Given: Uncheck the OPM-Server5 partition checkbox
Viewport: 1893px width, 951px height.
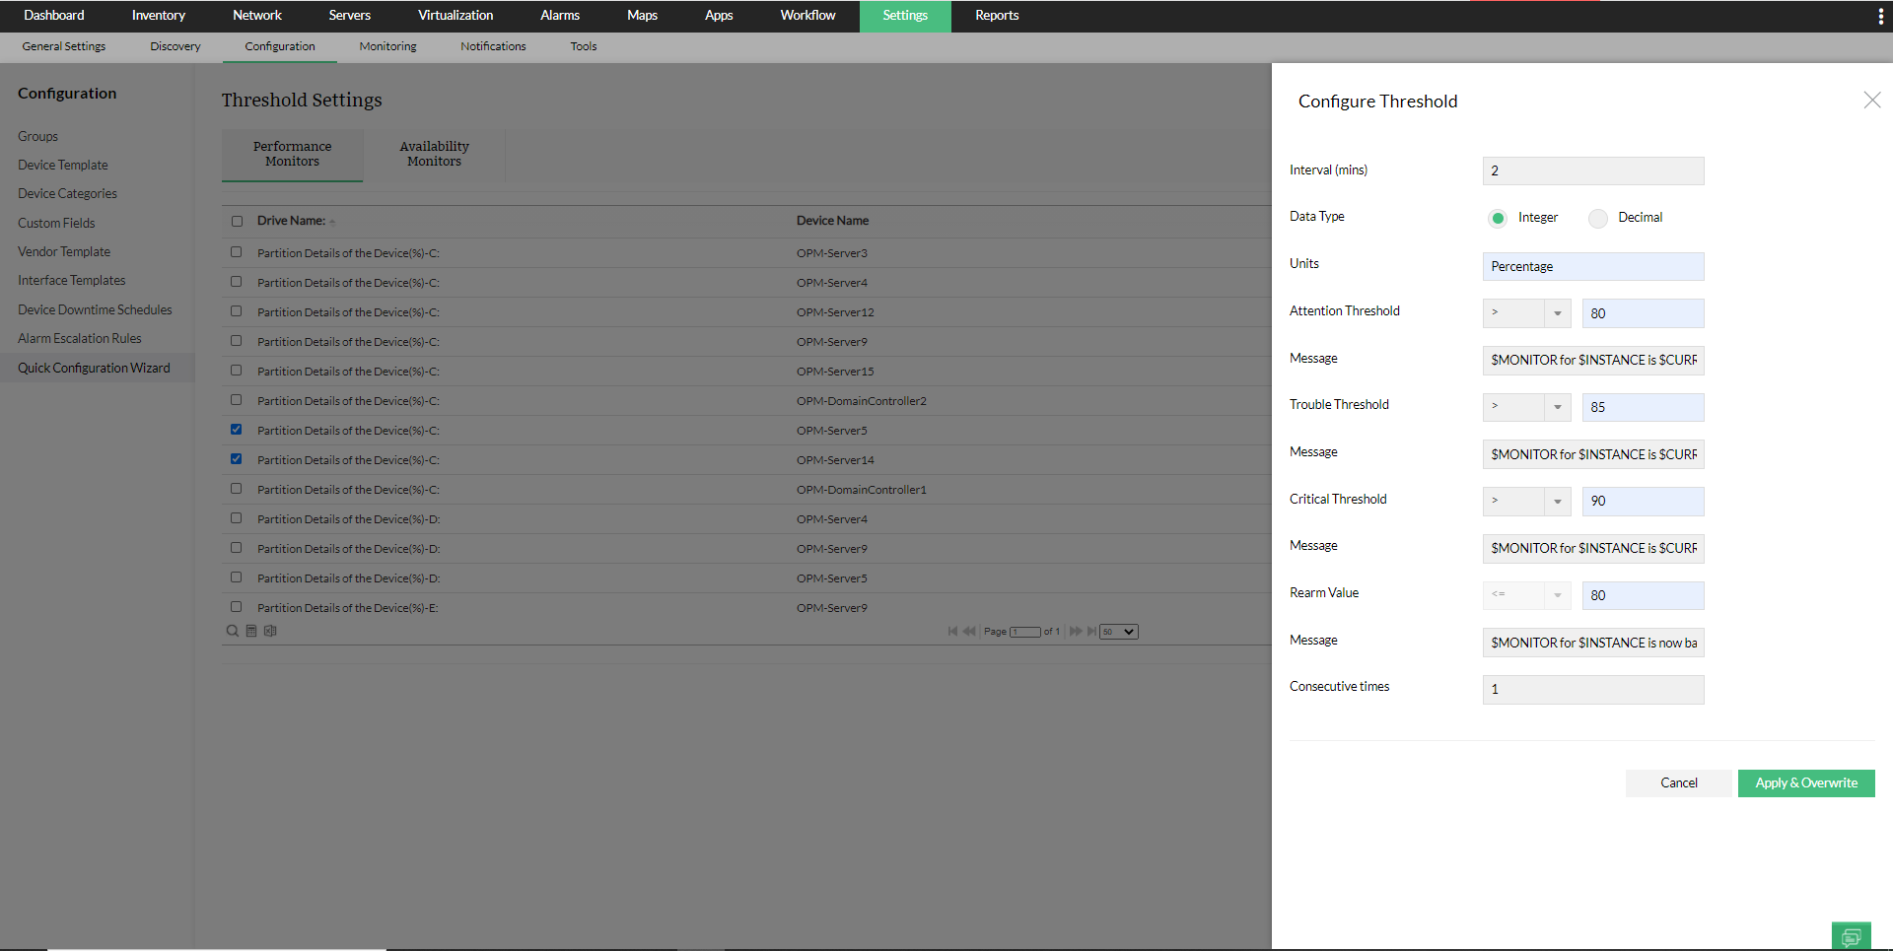Looking at the screenshot, I should (236, 429).
